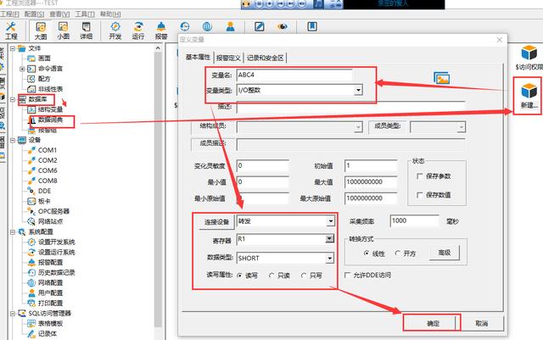The image size is (543, 340).
Task: Open the 工具[T] menu
Action: [x=85, y=14]
